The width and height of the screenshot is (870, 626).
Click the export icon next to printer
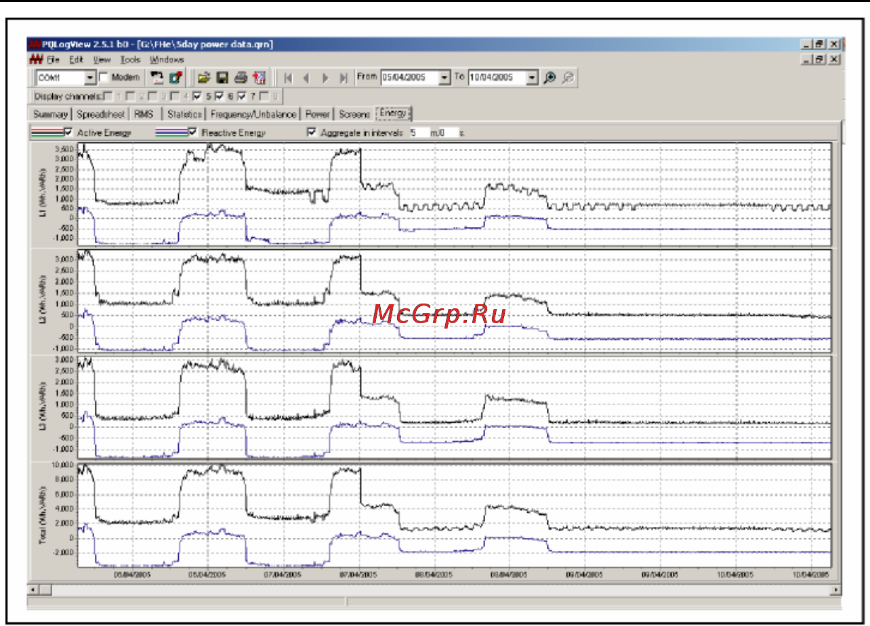[x=259, y=77]
